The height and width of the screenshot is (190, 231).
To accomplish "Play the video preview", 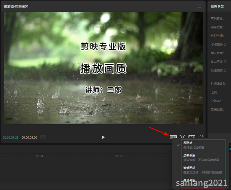I will (103, 137).
